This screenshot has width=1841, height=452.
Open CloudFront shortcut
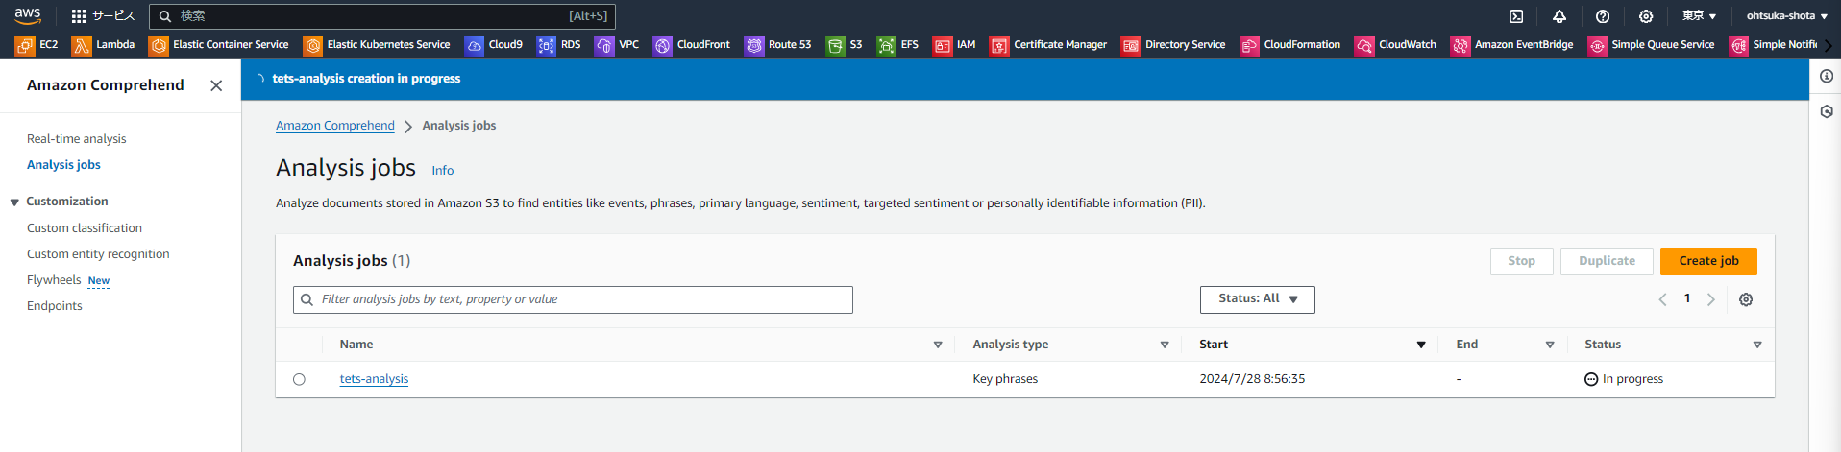pyautogui.click(x=692, y=45)
